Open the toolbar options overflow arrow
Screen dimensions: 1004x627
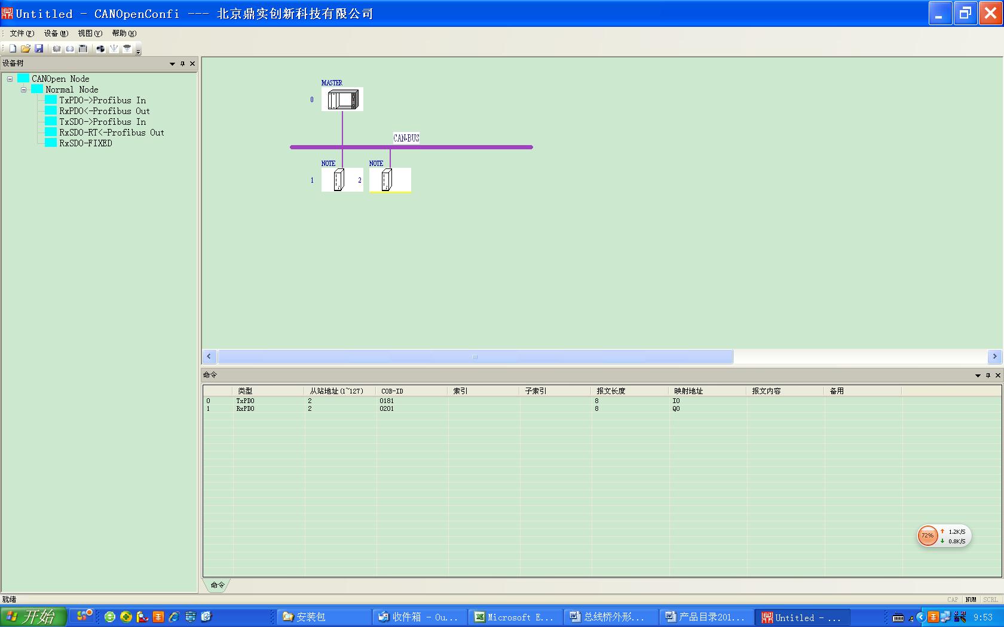click(139, 51)
